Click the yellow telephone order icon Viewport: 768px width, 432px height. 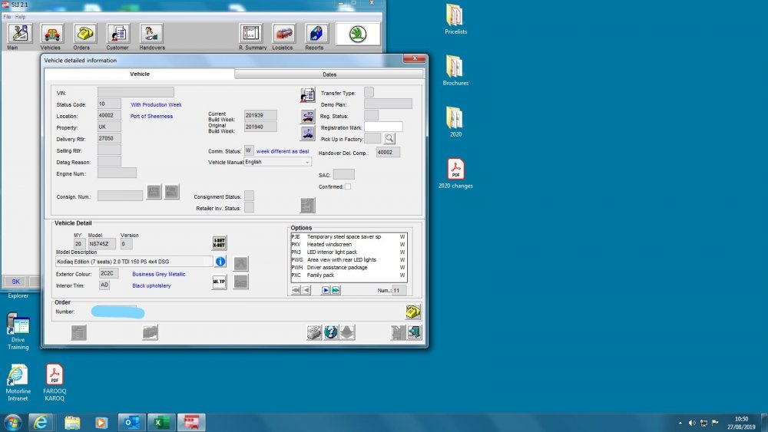[x=413, y=312]
